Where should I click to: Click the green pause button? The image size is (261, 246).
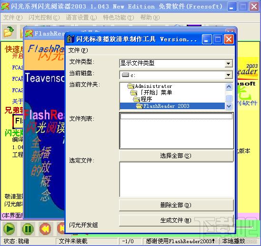(x=28, y=229)
